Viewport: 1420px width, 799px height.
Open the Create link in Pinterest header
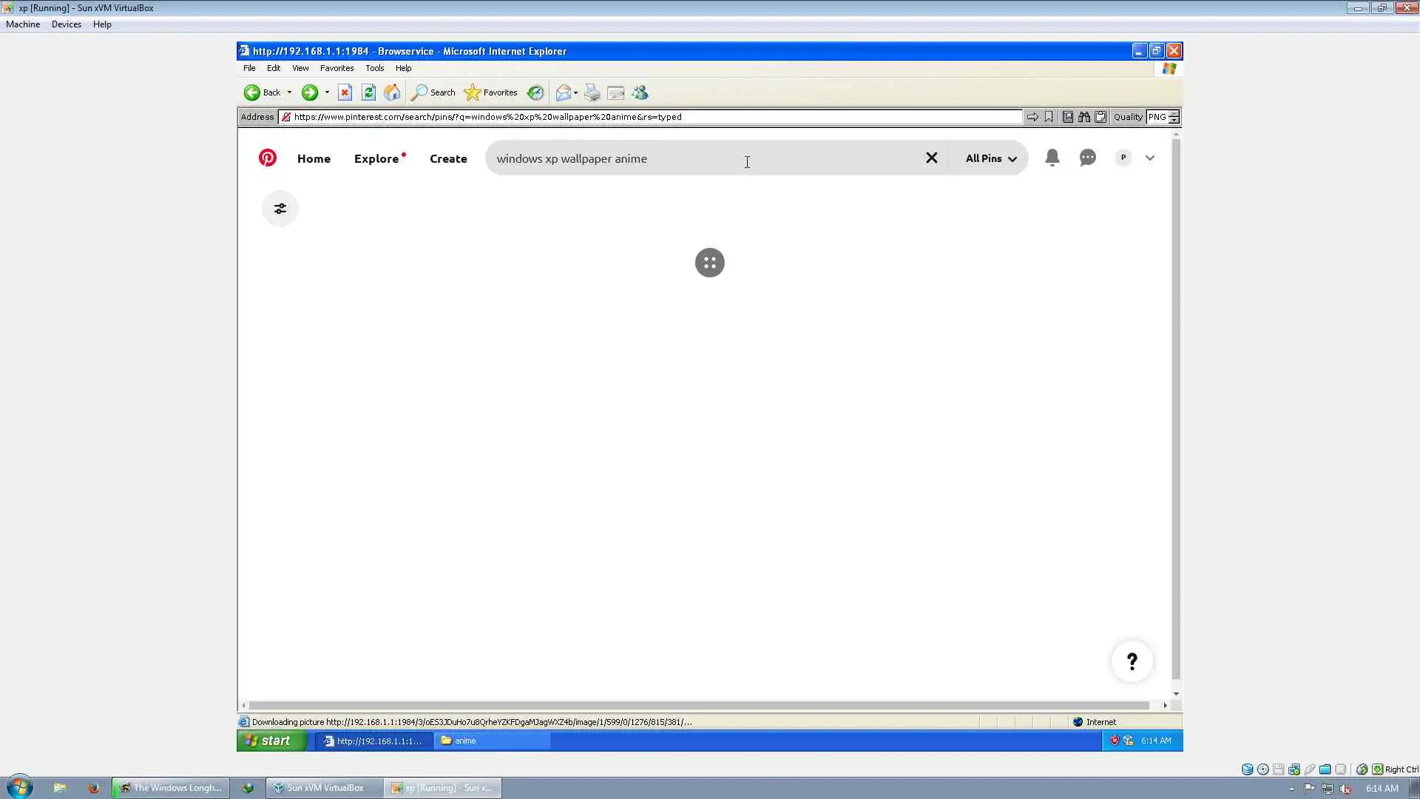pyautogui.click(x=448, y=158)
